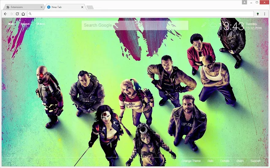Click the Tuesday day label
This screenshot has height=168, width=270.
tap(251, 24)
